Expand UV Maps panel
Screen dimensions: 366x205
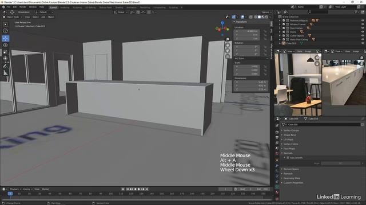(x=288, y=140)
